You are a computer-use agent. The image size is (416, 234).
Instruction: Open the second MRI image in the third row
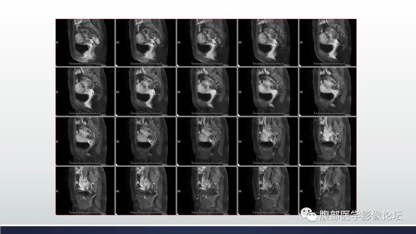point(146,141)
